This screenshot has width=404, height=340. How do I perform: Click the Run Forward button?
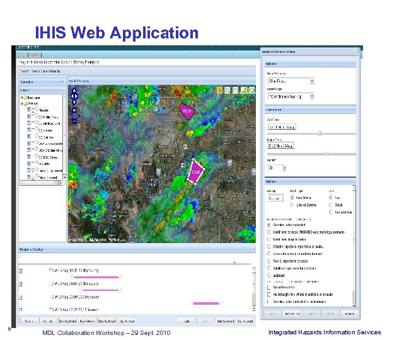pyautogui.click(x=88, y=321)
